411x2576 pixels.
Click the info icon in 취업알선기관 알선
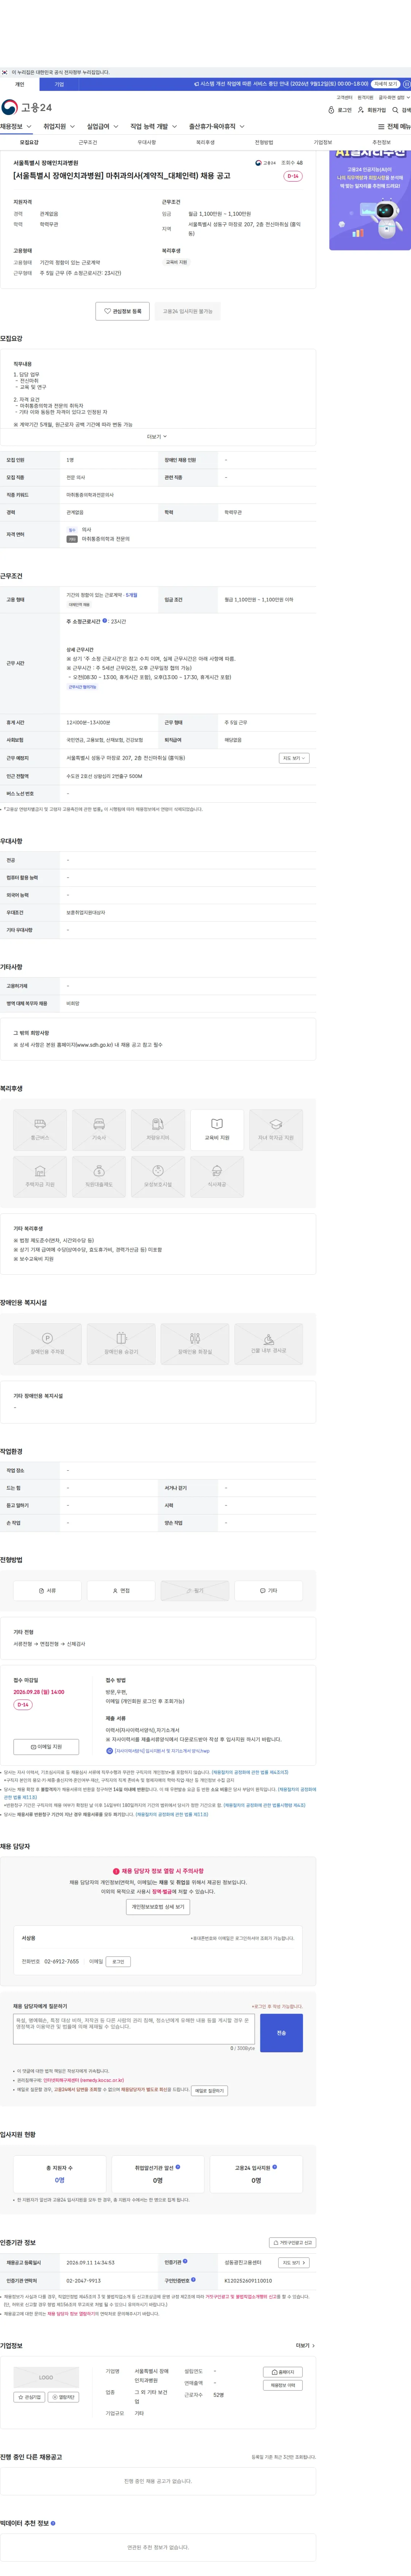pos(178,2166)
